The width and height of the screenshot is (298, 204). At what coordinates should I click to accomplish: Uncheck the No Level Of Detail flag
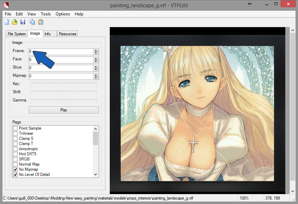[15, 175]
